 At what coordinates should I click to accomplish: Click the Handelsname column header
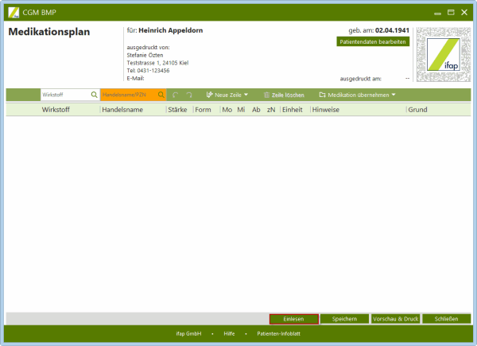click(122, 110)
